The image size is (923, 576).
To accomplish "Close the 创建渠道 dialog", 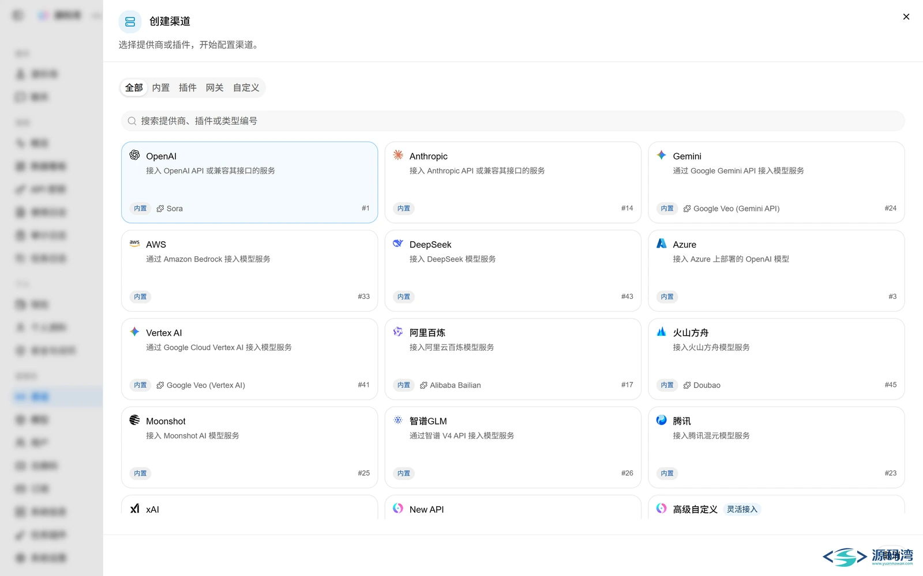I will (x=906, y=17).
